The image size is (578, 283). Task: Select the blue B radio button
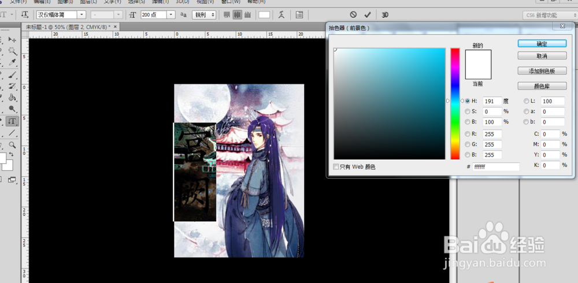(x=468, y=155)
